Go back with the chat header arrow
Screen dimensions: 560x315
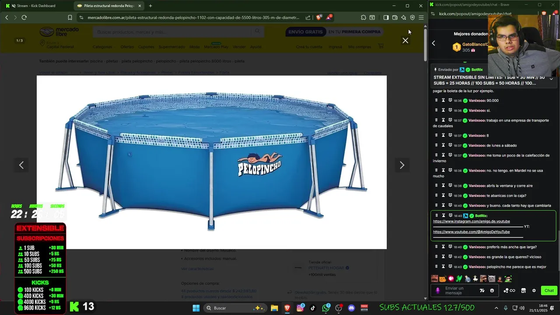point(434,43)
